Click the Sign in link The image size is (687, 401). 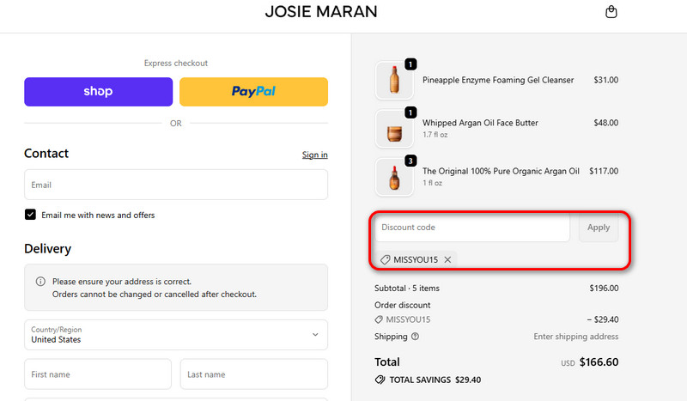point(314,155)
